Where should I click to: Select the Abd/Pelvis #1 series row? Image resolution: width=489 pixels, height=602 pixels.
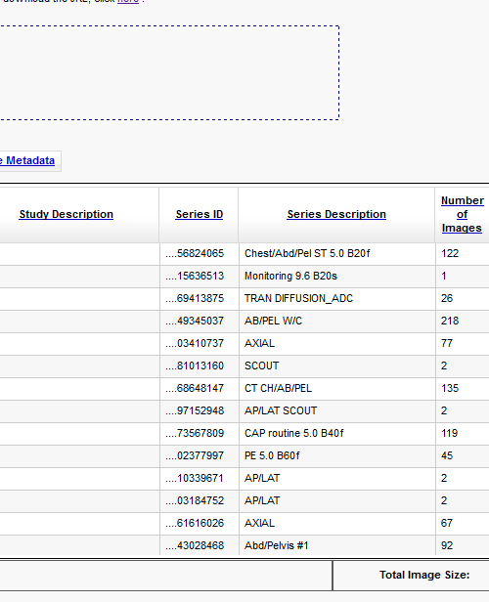click(244, 545)
